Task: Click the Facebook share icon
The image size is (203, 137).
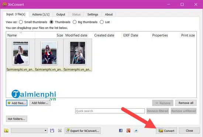Action: click(x=121, y=130)
